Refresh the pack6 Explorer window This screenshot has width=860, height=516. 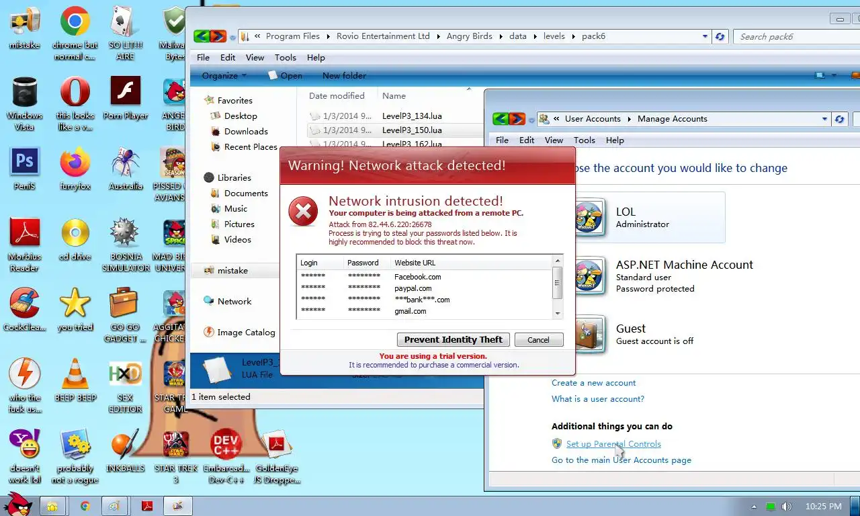720,36
